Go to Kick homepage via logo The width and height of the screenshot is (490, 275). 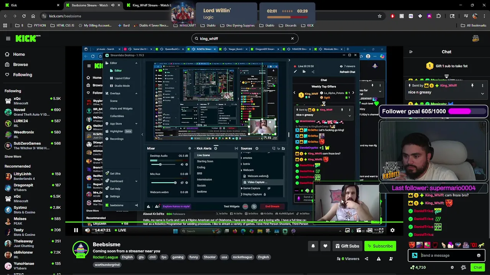(28, 38)
